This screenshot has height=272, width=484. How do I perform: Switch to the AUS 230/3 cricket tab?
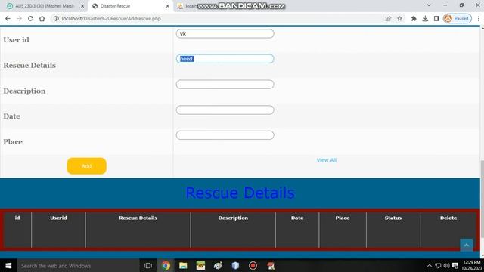(45, 6)
